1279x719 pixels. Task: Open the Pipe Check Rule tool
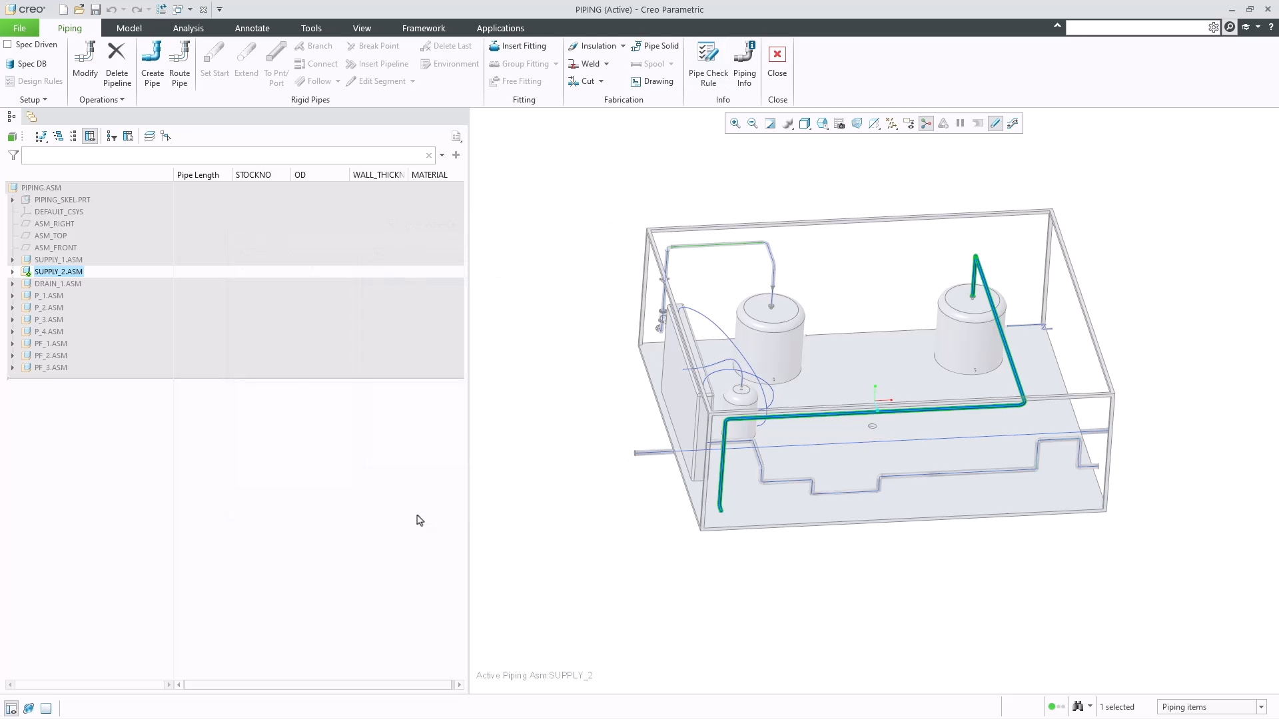708,64
